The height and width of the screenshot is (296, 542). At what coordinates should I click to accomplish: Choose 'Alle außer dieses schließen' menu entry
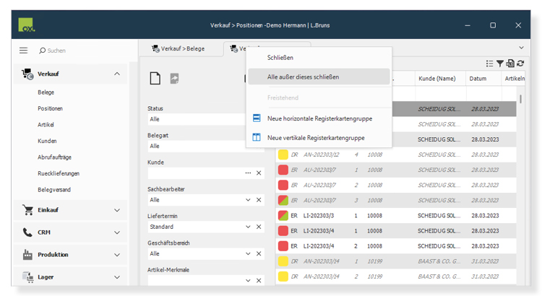(303, 77)
